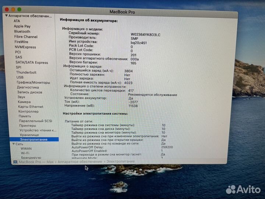The height and width of the screenshot is (199, 265).
Task: Open the Thunderbolt section
Action: pyautogui.click(x=26, y=73)
